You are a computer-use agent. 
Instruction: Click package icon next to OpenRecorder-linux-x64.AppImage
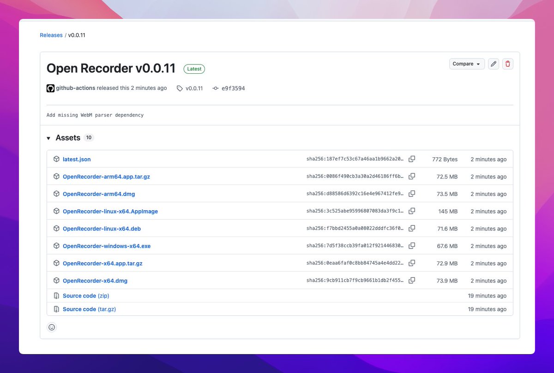[x=56, y=211]
